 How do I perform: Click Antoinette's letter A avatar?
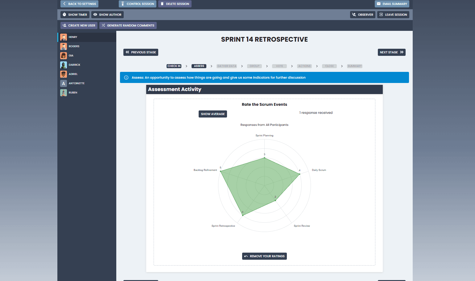64,84
